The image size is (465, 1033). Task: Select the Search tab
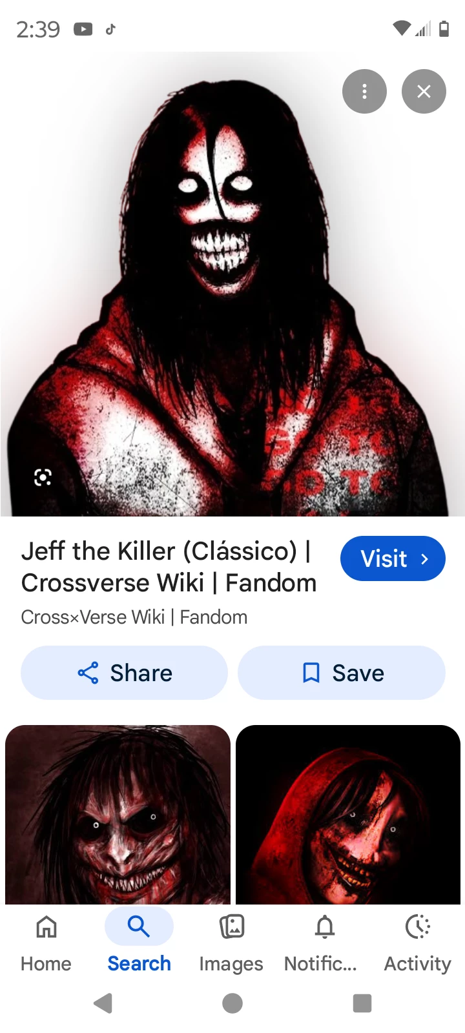[139, 943]
